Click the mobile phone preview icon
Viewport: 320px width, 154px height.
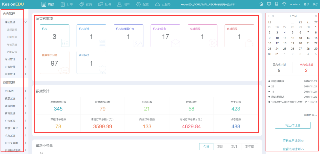277,4
